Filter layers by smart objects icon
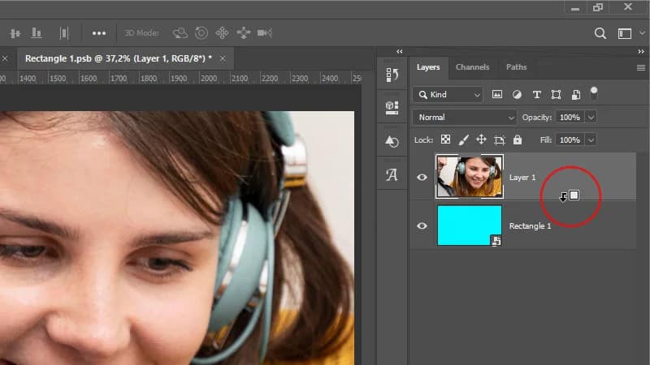The image size is (650, 365). point(576,95)
